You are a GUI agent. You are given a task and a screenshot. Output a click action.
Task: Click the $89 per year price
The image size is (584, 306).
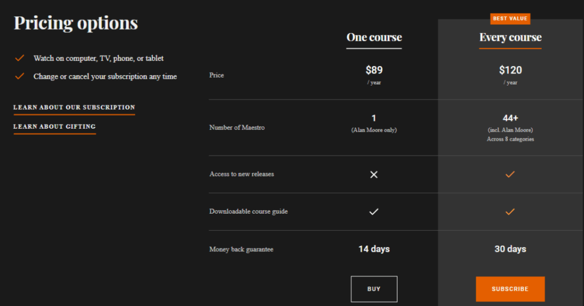coord(374,71)
